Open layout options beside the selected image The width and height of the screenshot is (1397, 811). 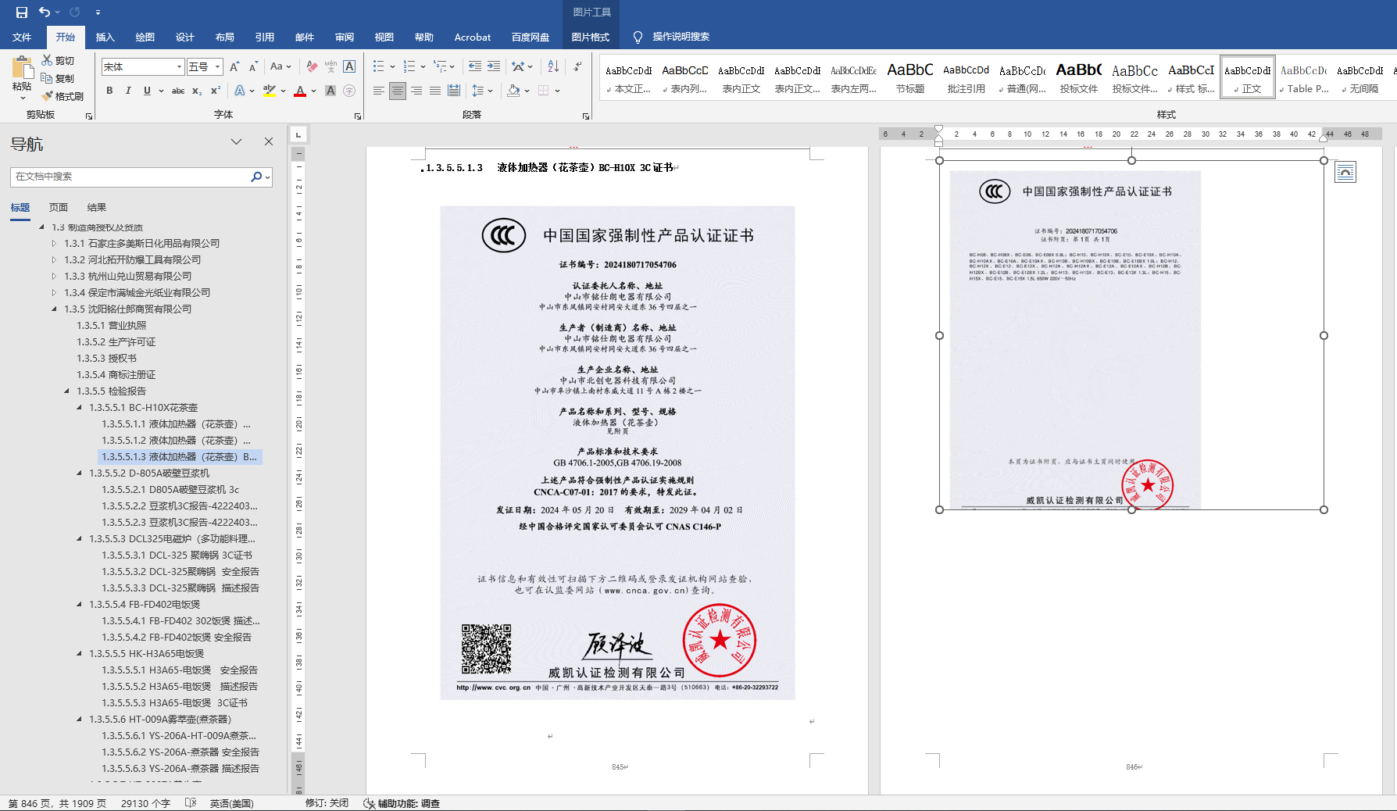pyautogui.click(x=1345, y=172)
